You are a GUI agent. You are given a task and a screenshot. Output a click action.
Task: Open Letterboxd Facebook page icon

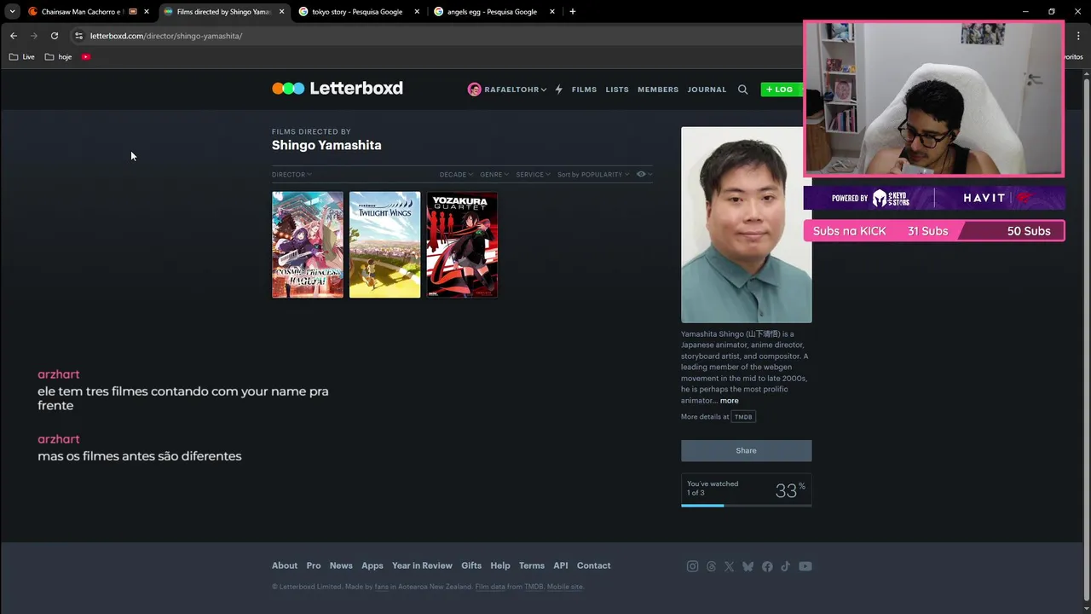click(767, 566)
